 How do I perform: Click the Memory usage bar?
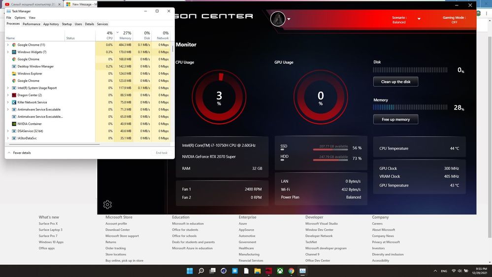click(x=410, y=107)
